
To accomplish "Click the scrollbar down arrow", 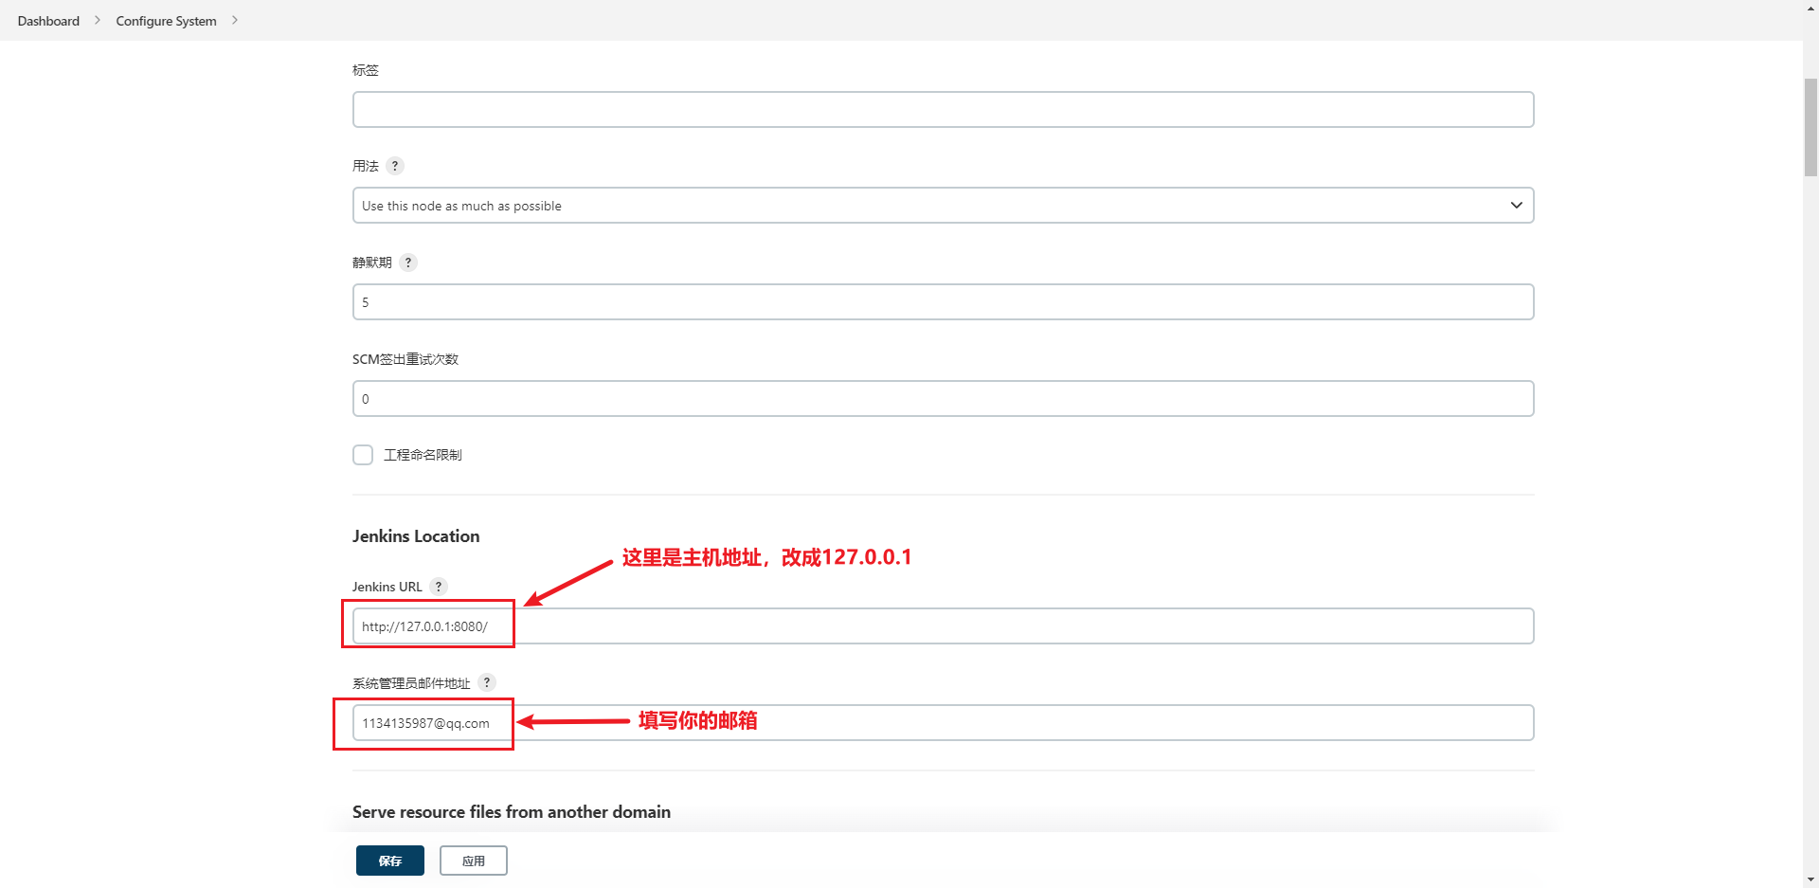I will pos(1810,879).
